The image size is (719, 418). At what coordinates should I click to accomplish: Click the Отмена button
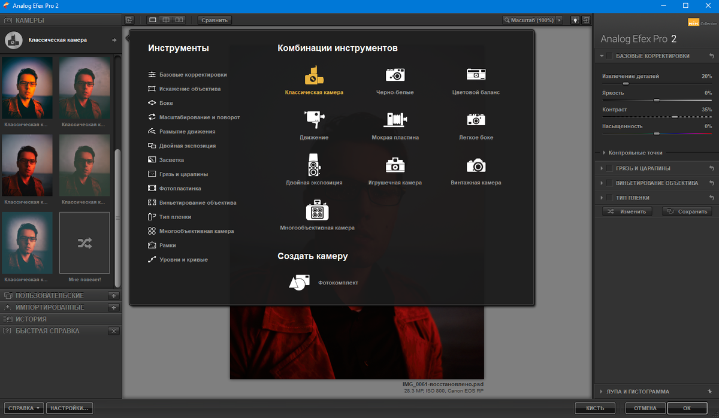[x=646, y=408]
